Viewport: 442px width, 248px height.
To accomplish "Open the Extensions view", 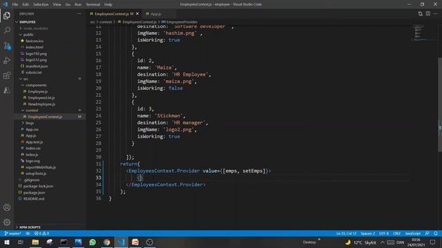I will point(7,75).
